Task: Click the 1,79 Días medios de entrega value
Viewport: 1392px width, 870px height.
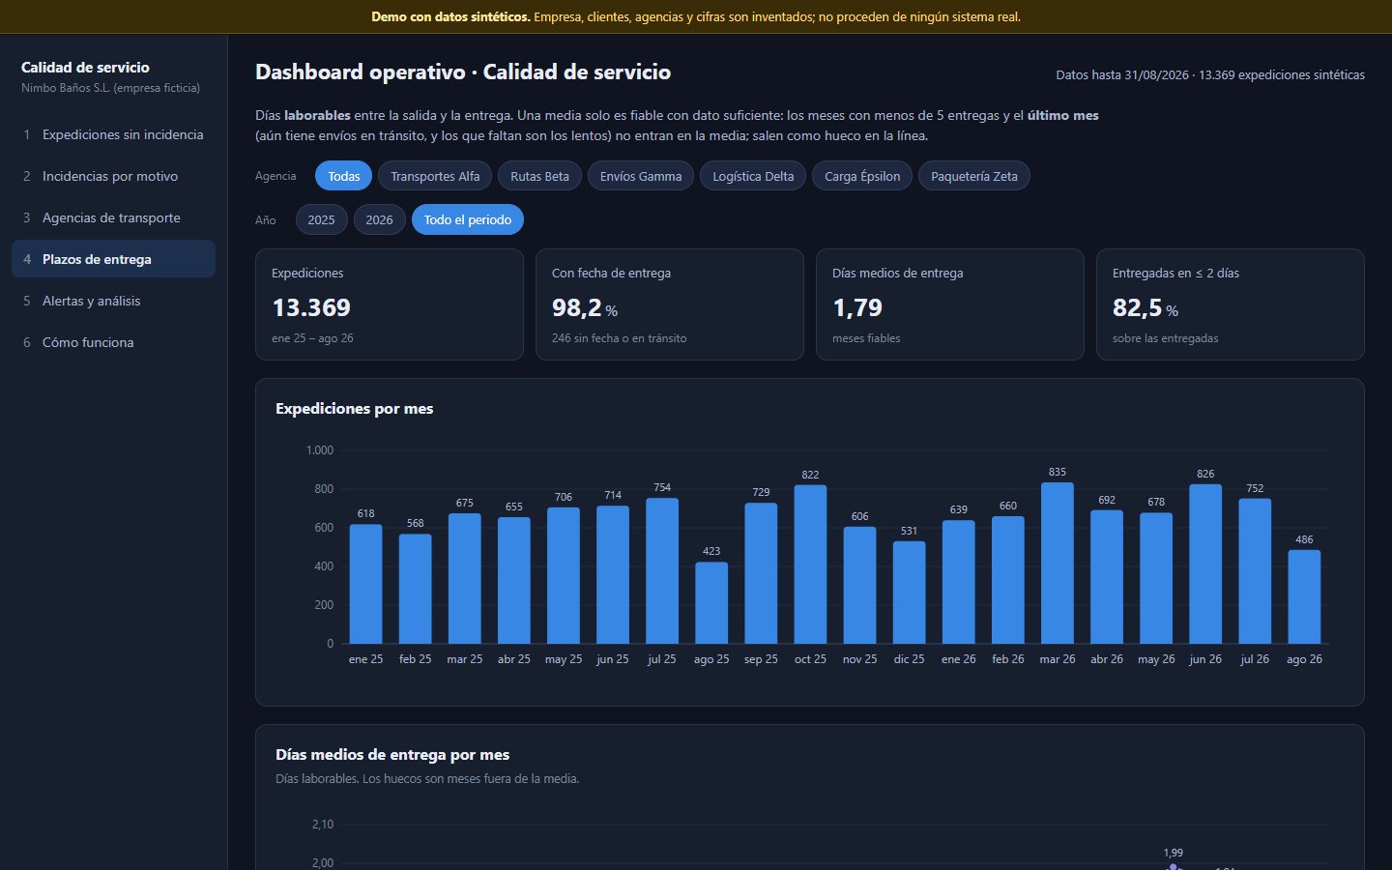Action: click(x=857, y=307)
